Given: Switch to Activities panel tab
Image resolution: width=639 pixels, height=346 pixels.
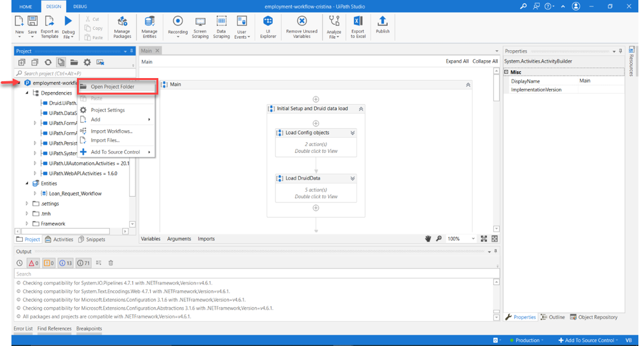Looking at the screenshot, I should 60,239.
